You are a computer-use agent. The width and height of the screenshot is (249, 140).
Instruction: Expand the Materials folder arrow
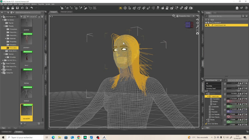point(5,38)
